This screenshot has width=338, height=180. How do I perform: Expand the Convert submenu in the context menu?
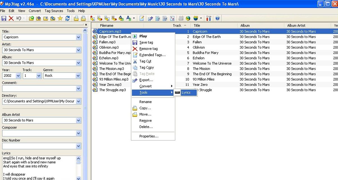pyautogui.click(x=153, y=86)
